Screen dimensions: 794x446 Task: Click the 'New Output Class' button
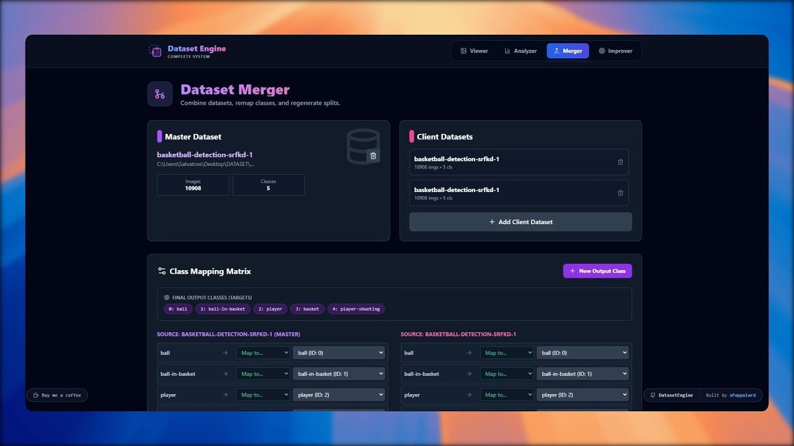click(597, 271)
